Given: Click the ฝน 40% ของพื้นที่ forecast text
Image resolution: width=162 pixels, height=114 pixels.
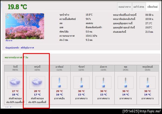Looking at the screenshot, I should [x=37, y=102].
